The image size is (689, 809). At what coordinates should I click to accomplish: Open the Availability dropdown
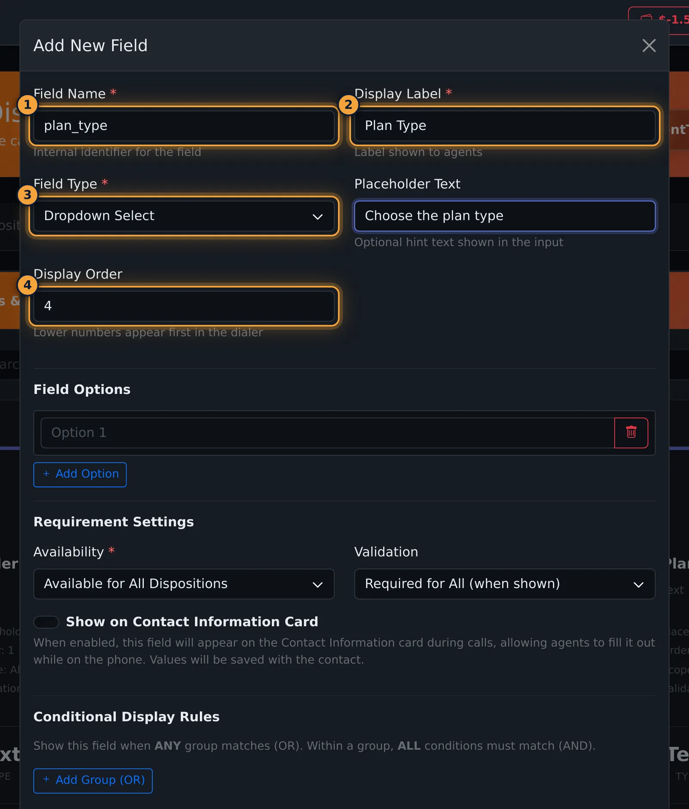coord(184,584)
